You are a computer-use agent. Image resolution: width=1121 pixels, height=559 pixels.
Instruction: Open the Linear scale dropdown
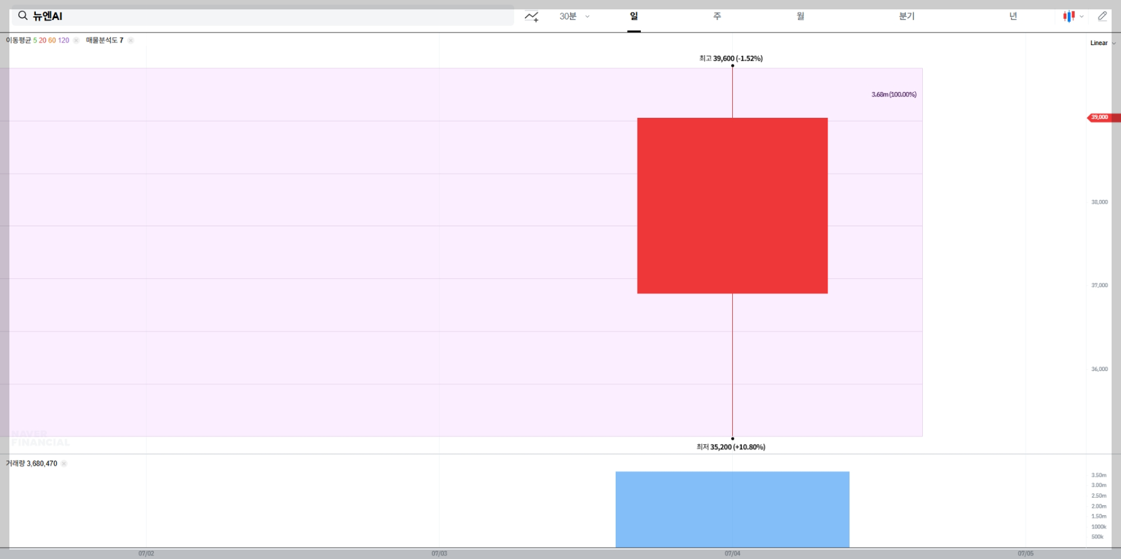coord(1102,43)
